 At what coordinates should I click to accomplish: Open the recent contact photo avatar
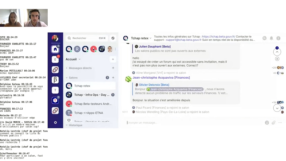(x=110, y=49)
